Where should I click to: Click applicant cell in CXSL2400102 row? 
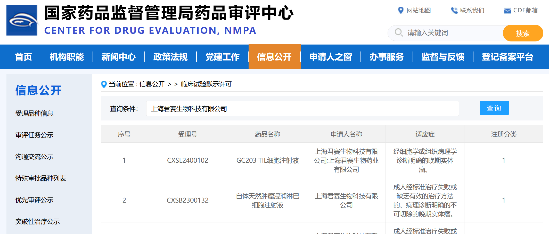346,160
